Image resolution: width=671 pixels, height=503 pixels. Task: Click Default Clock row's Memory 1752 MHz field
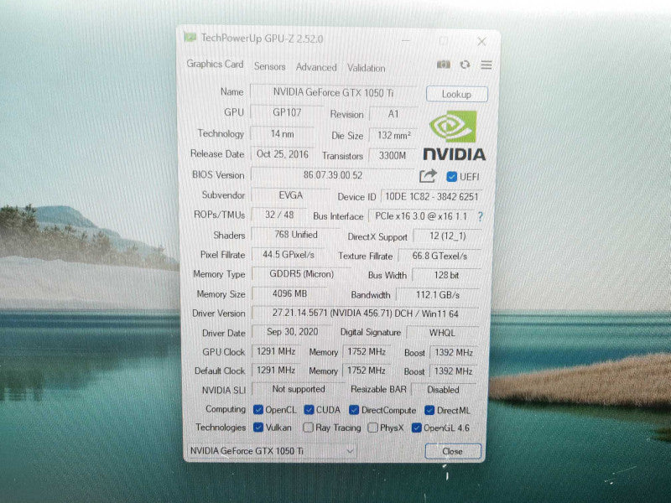point(367,371)
